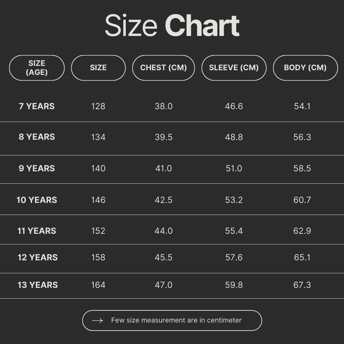Click size value 164
The width and height of the screenshot is (344, 344).
98,285
